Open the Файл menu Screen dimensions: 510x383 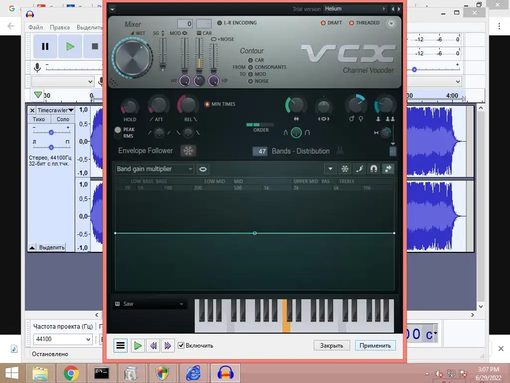[35, 27]
